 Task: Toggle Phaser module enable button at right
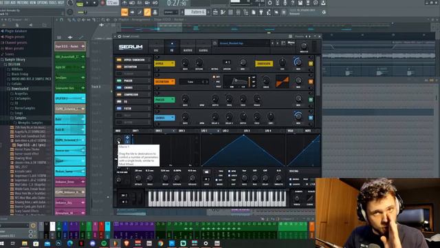pyautogui.click(x=311, y=99)
